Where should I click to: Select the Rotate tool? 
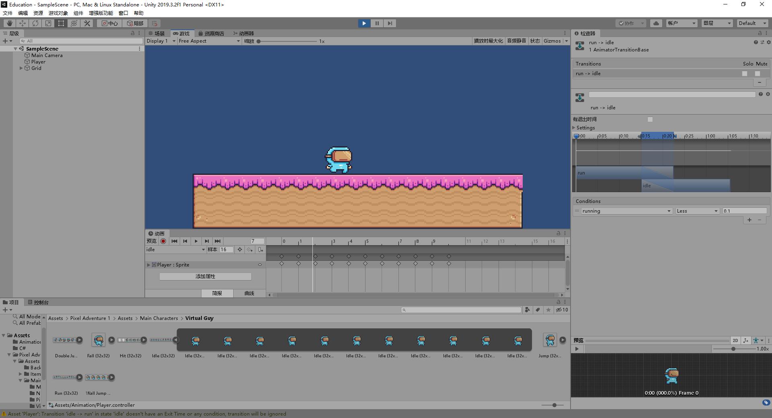click(x=35, y=23)
